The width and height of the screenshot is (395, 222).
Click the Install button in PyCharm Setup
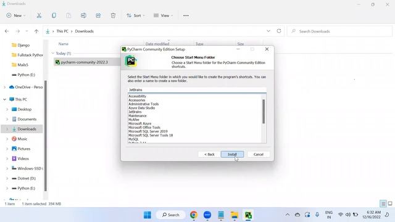pyautogui.click(x=232, y=154)
